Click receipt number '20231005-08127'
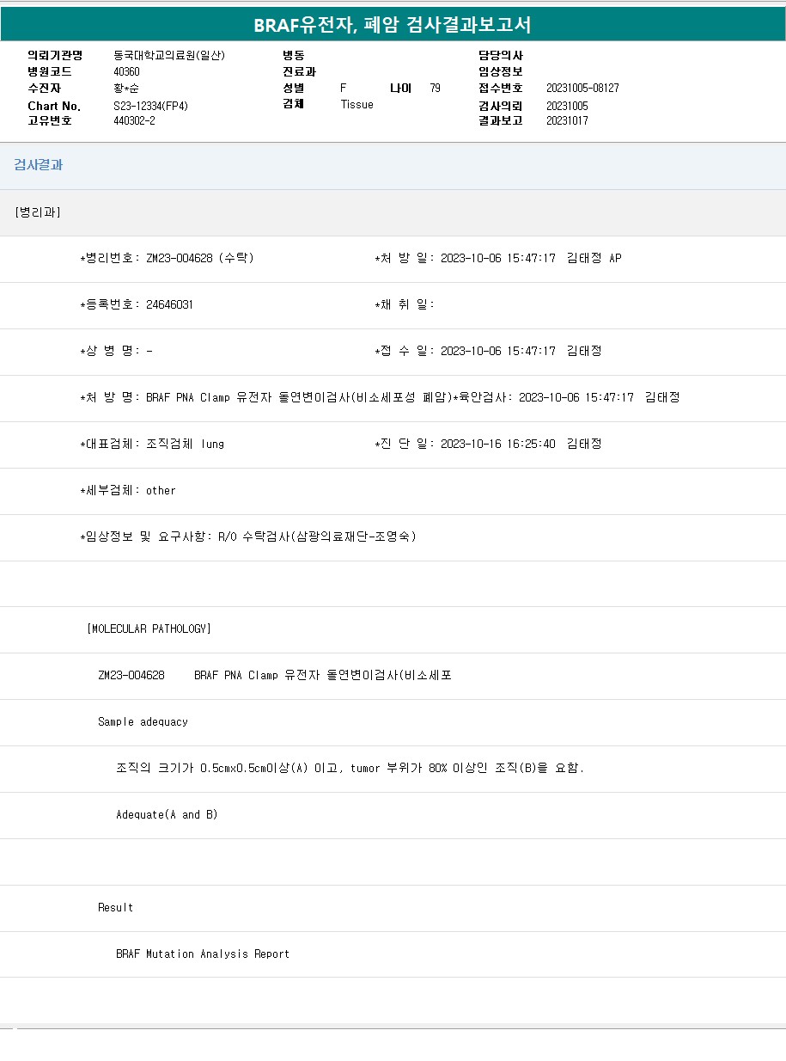 point(582,88)
